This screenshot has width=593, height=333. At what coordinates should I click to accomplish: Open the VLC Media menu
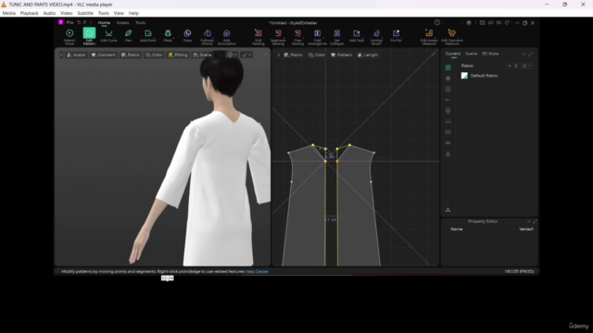coord(8,13)
